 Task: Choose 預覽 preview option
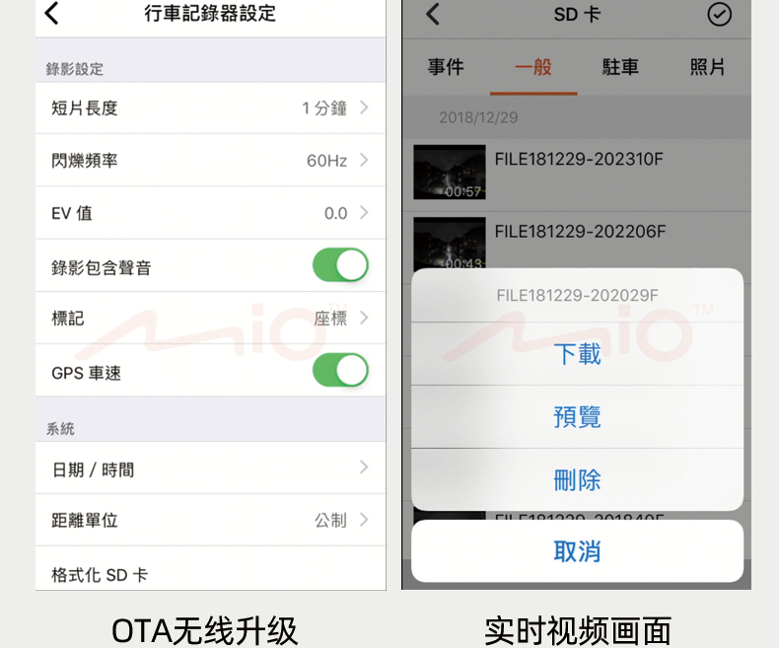click(577, 417)
